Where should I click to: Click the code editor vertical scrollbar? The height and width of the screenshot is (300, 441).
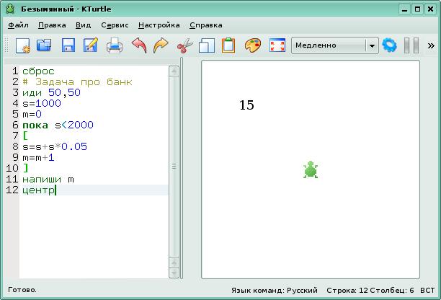tap(173, 166)
